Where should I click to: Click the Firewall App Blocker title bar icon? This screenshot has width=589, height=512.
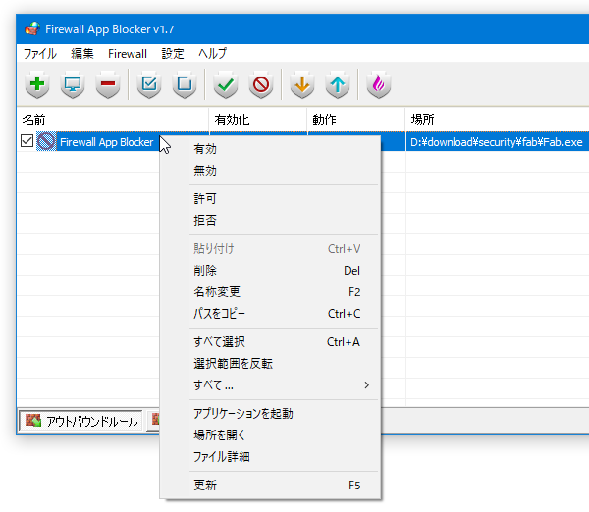pos(32,28)
